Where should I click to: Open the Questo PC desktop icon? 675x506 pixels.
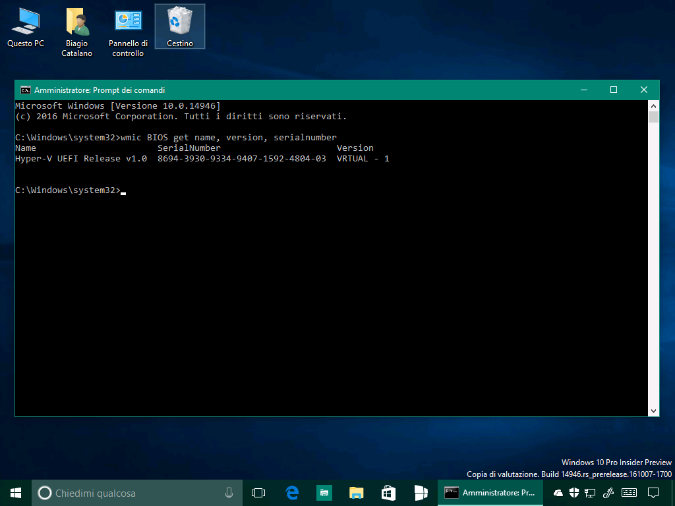click(26, 28)
